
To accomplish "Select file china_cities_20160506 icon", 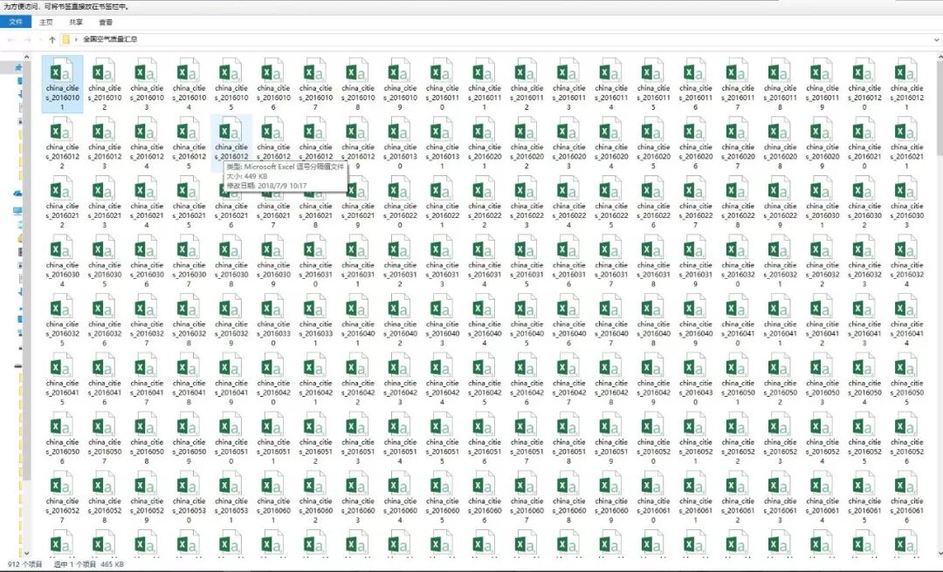I will pos(62,425).
